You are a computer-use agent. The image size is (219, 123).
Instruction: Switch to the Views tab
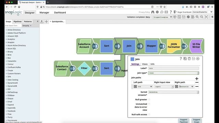(x=145, y=64)
